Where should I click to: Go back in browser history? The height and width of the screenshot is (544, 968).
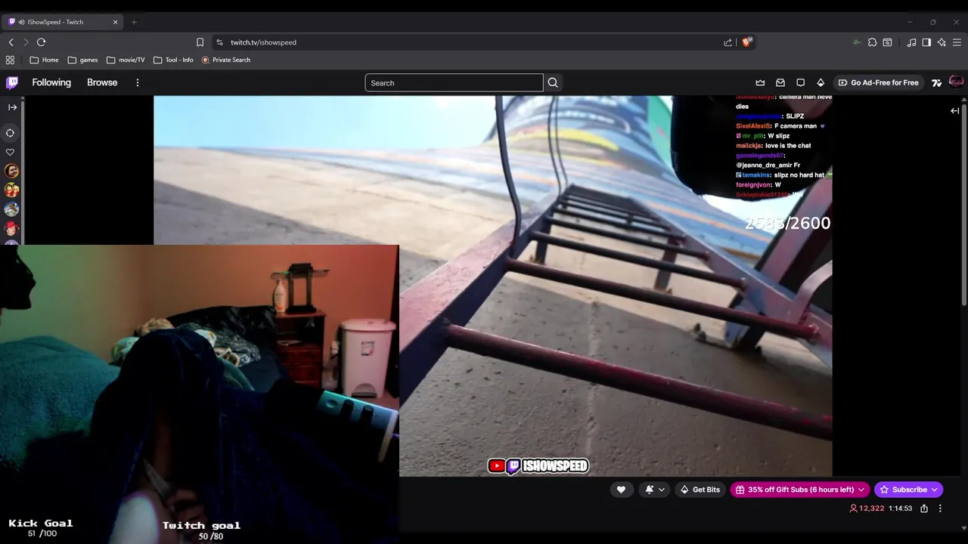click(x=11, y=42)
